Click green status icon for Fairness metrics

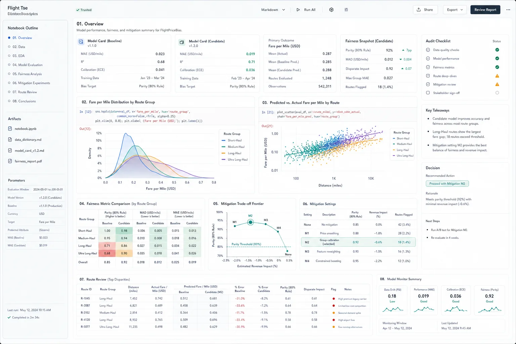(497, 67)
